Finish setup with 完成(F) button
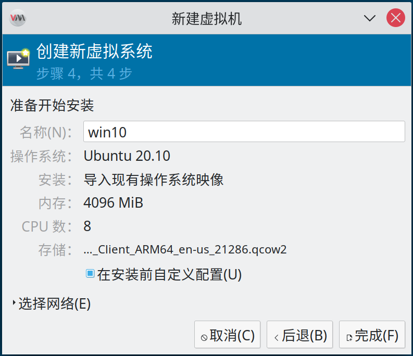 pyautogui.click(x=372, y=335)
